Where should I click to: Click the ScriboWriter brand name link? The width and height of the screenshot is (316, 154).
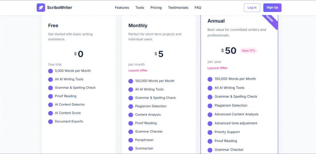[x=60, y=8]
